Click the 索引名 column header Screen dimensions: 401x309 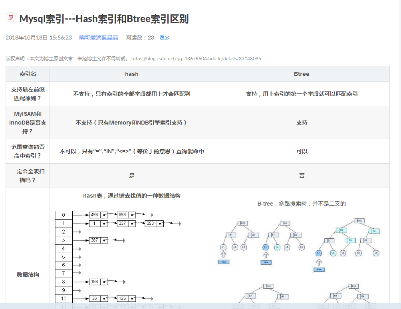click(x=28, y=74)
